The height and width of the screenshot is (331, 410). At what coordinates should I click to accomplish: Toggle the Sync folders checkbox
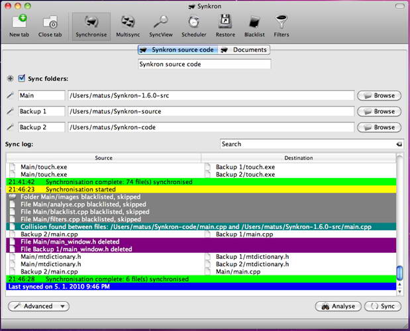pyautogui.click(x=22, y=79)
